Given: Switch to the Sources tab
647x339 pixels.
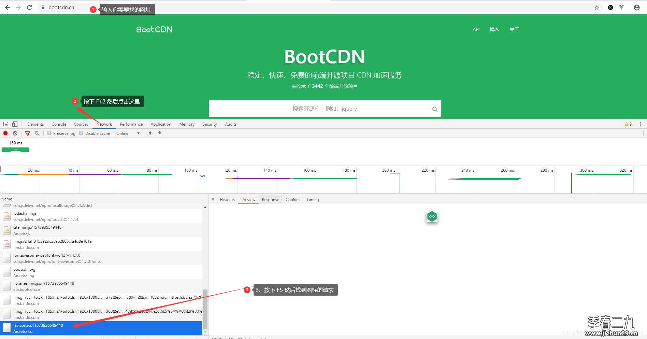Looking at the screenshot, I should point(81,124).
